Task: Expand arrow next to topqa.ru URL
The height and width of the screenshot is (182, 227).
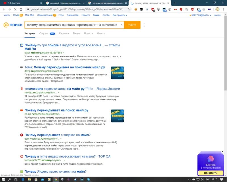Action: coord(64,160)
